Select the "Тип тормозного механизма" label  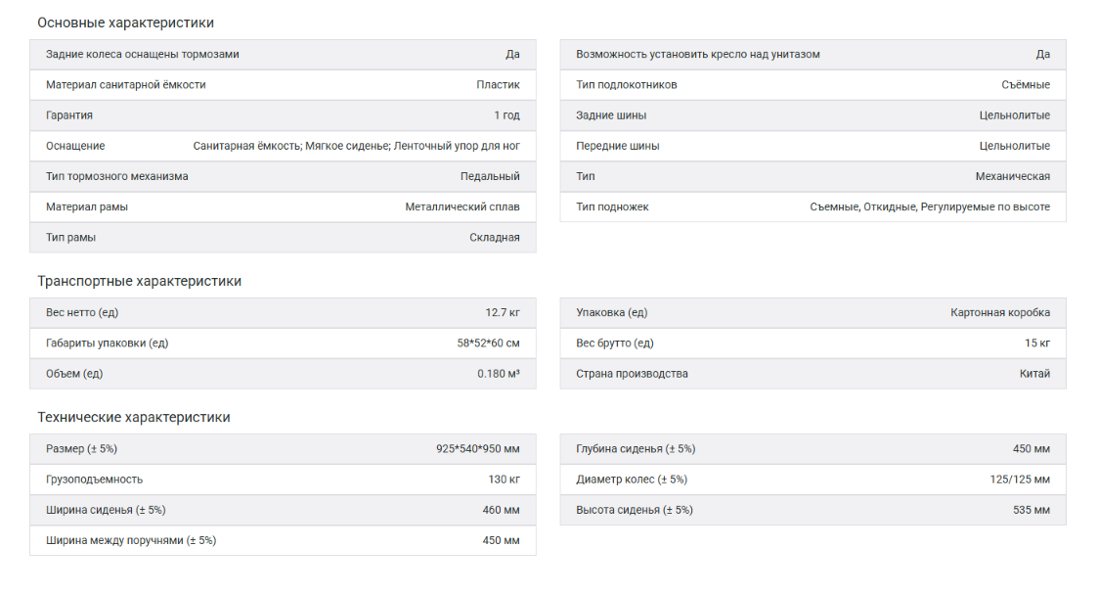coord(117,176)
